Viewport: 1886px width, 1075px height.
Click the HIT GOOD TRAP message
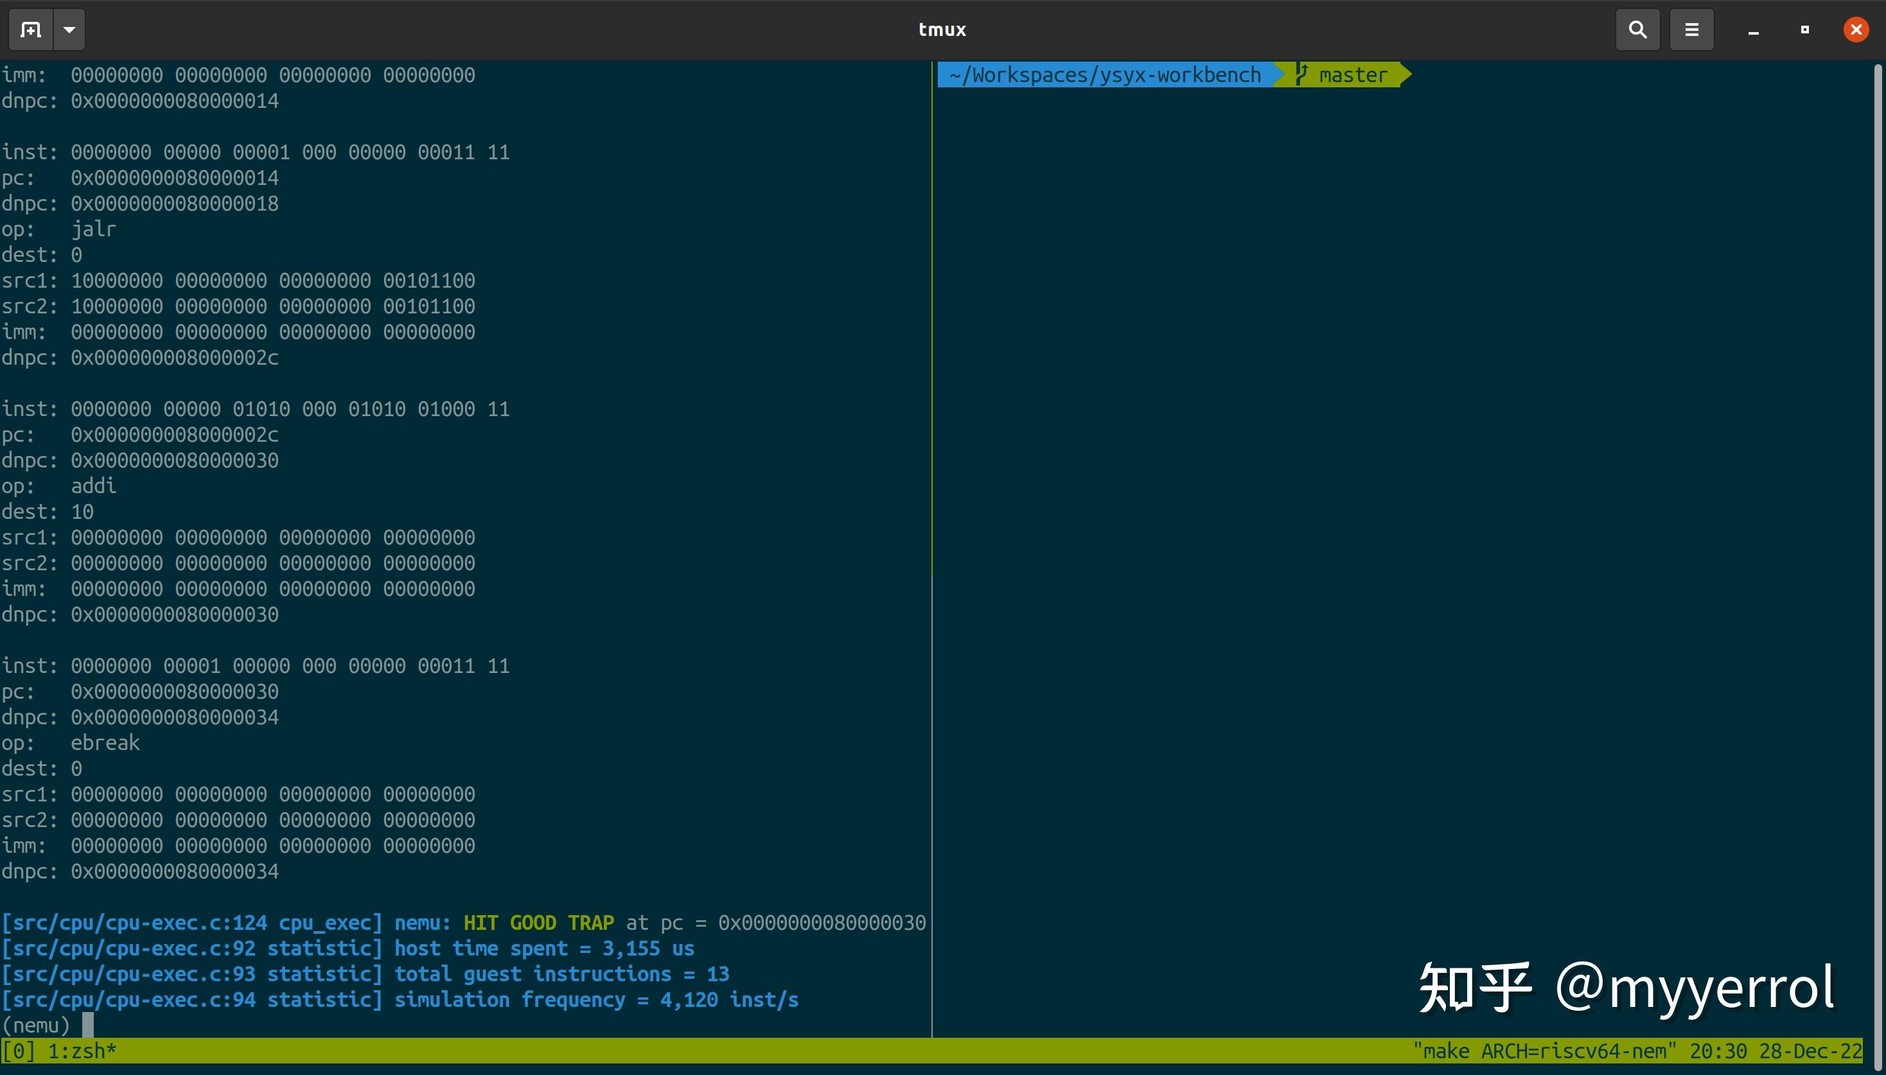pos(538,922)
